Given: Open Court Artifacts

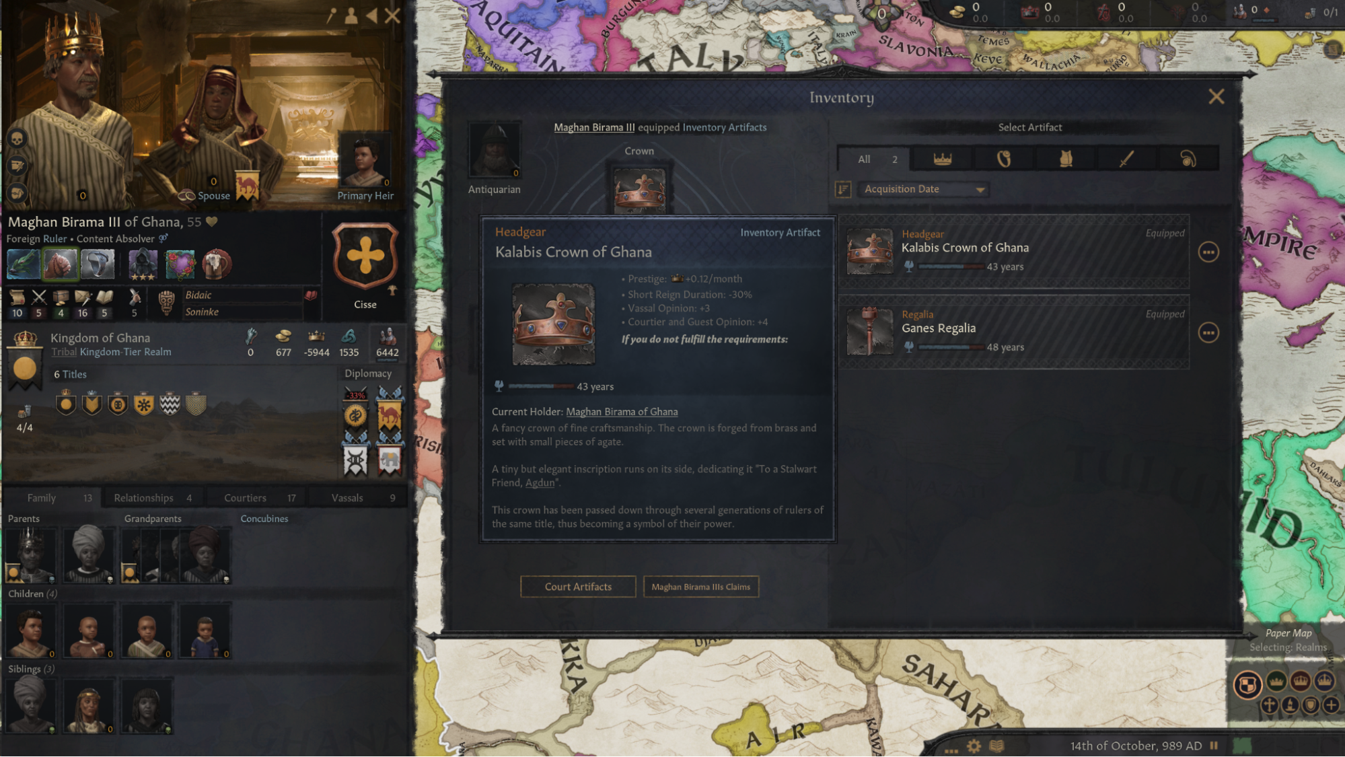Looking at the screenshot, I should [578, 587].
